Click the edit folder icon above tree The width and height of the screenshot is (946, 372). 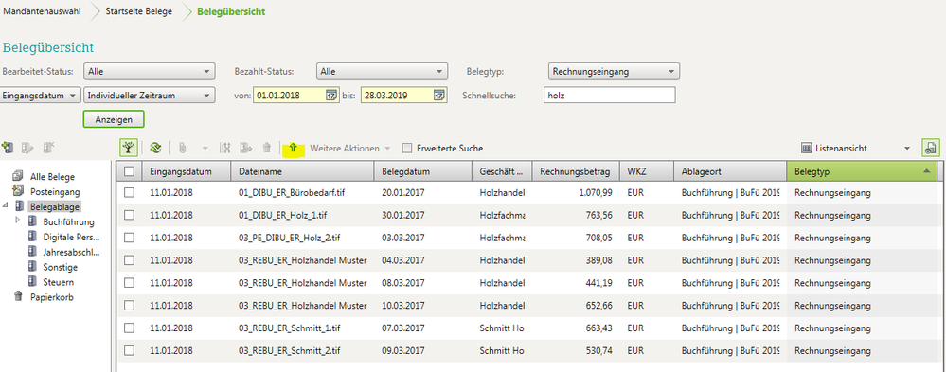[27, 147]
